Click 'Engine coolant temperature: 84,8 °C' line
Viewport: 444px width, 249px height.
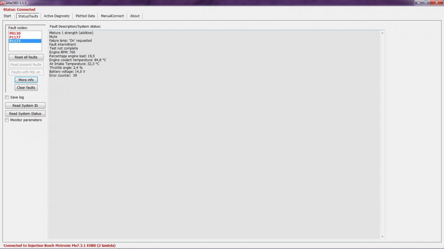point(78,60)
